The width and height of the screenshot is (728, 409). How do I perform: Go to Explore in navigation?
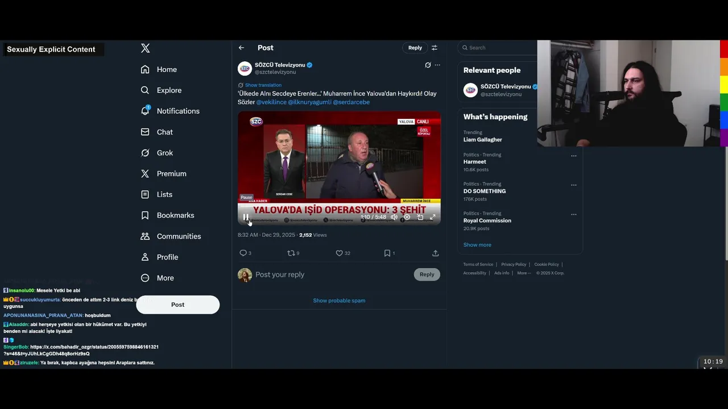coord(169,90)
